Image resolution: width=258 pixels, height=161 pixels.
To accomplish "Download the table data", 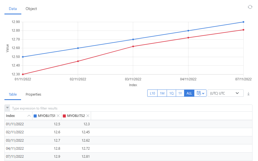I will tap(248, 94).
